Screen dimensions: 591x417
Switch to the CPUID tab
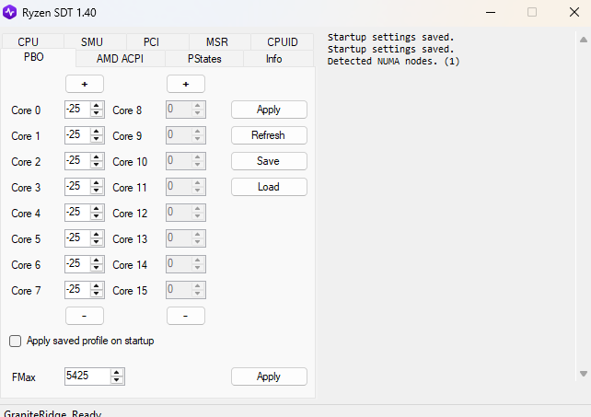[x=283, y=41]
